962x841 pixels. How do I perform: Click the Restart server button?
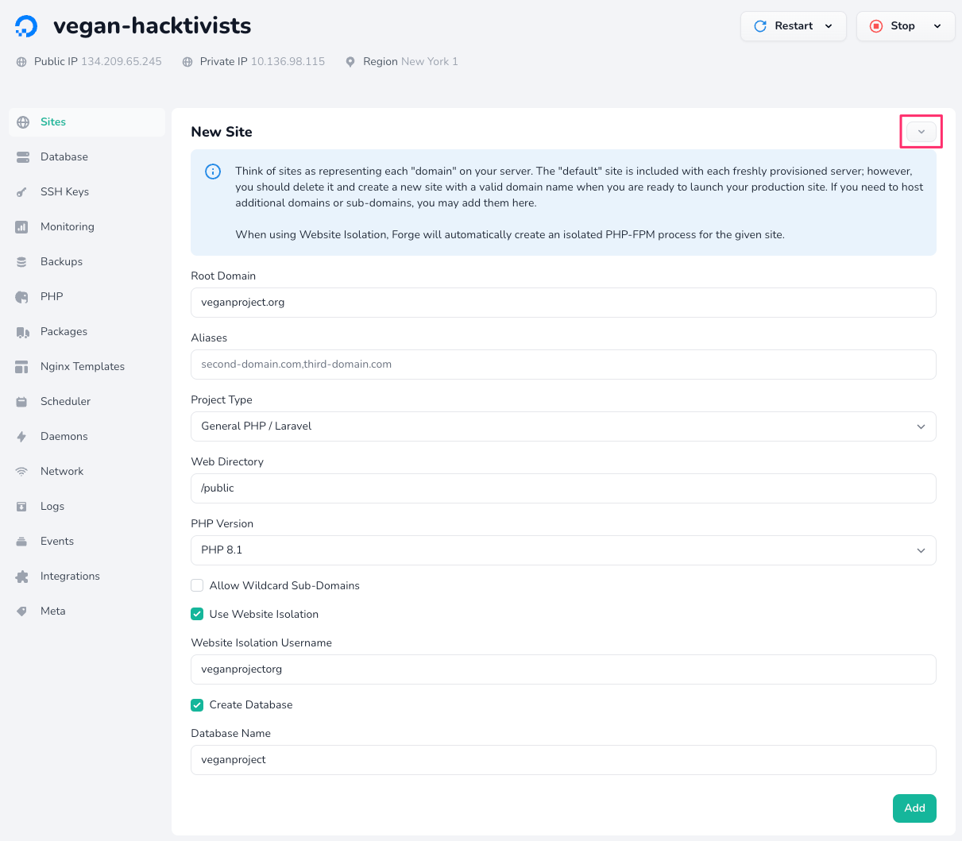783,26
